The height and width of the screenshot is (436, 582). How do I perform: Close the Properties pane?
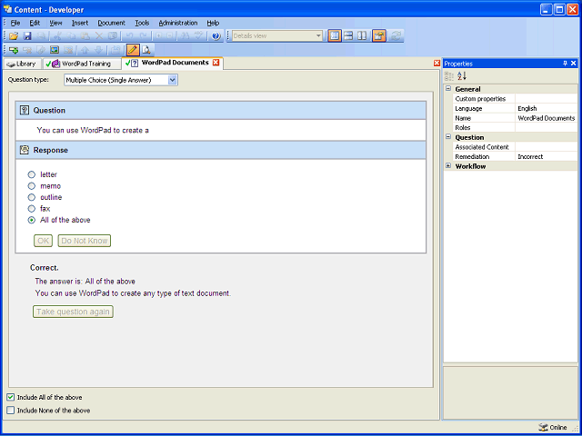574,64
